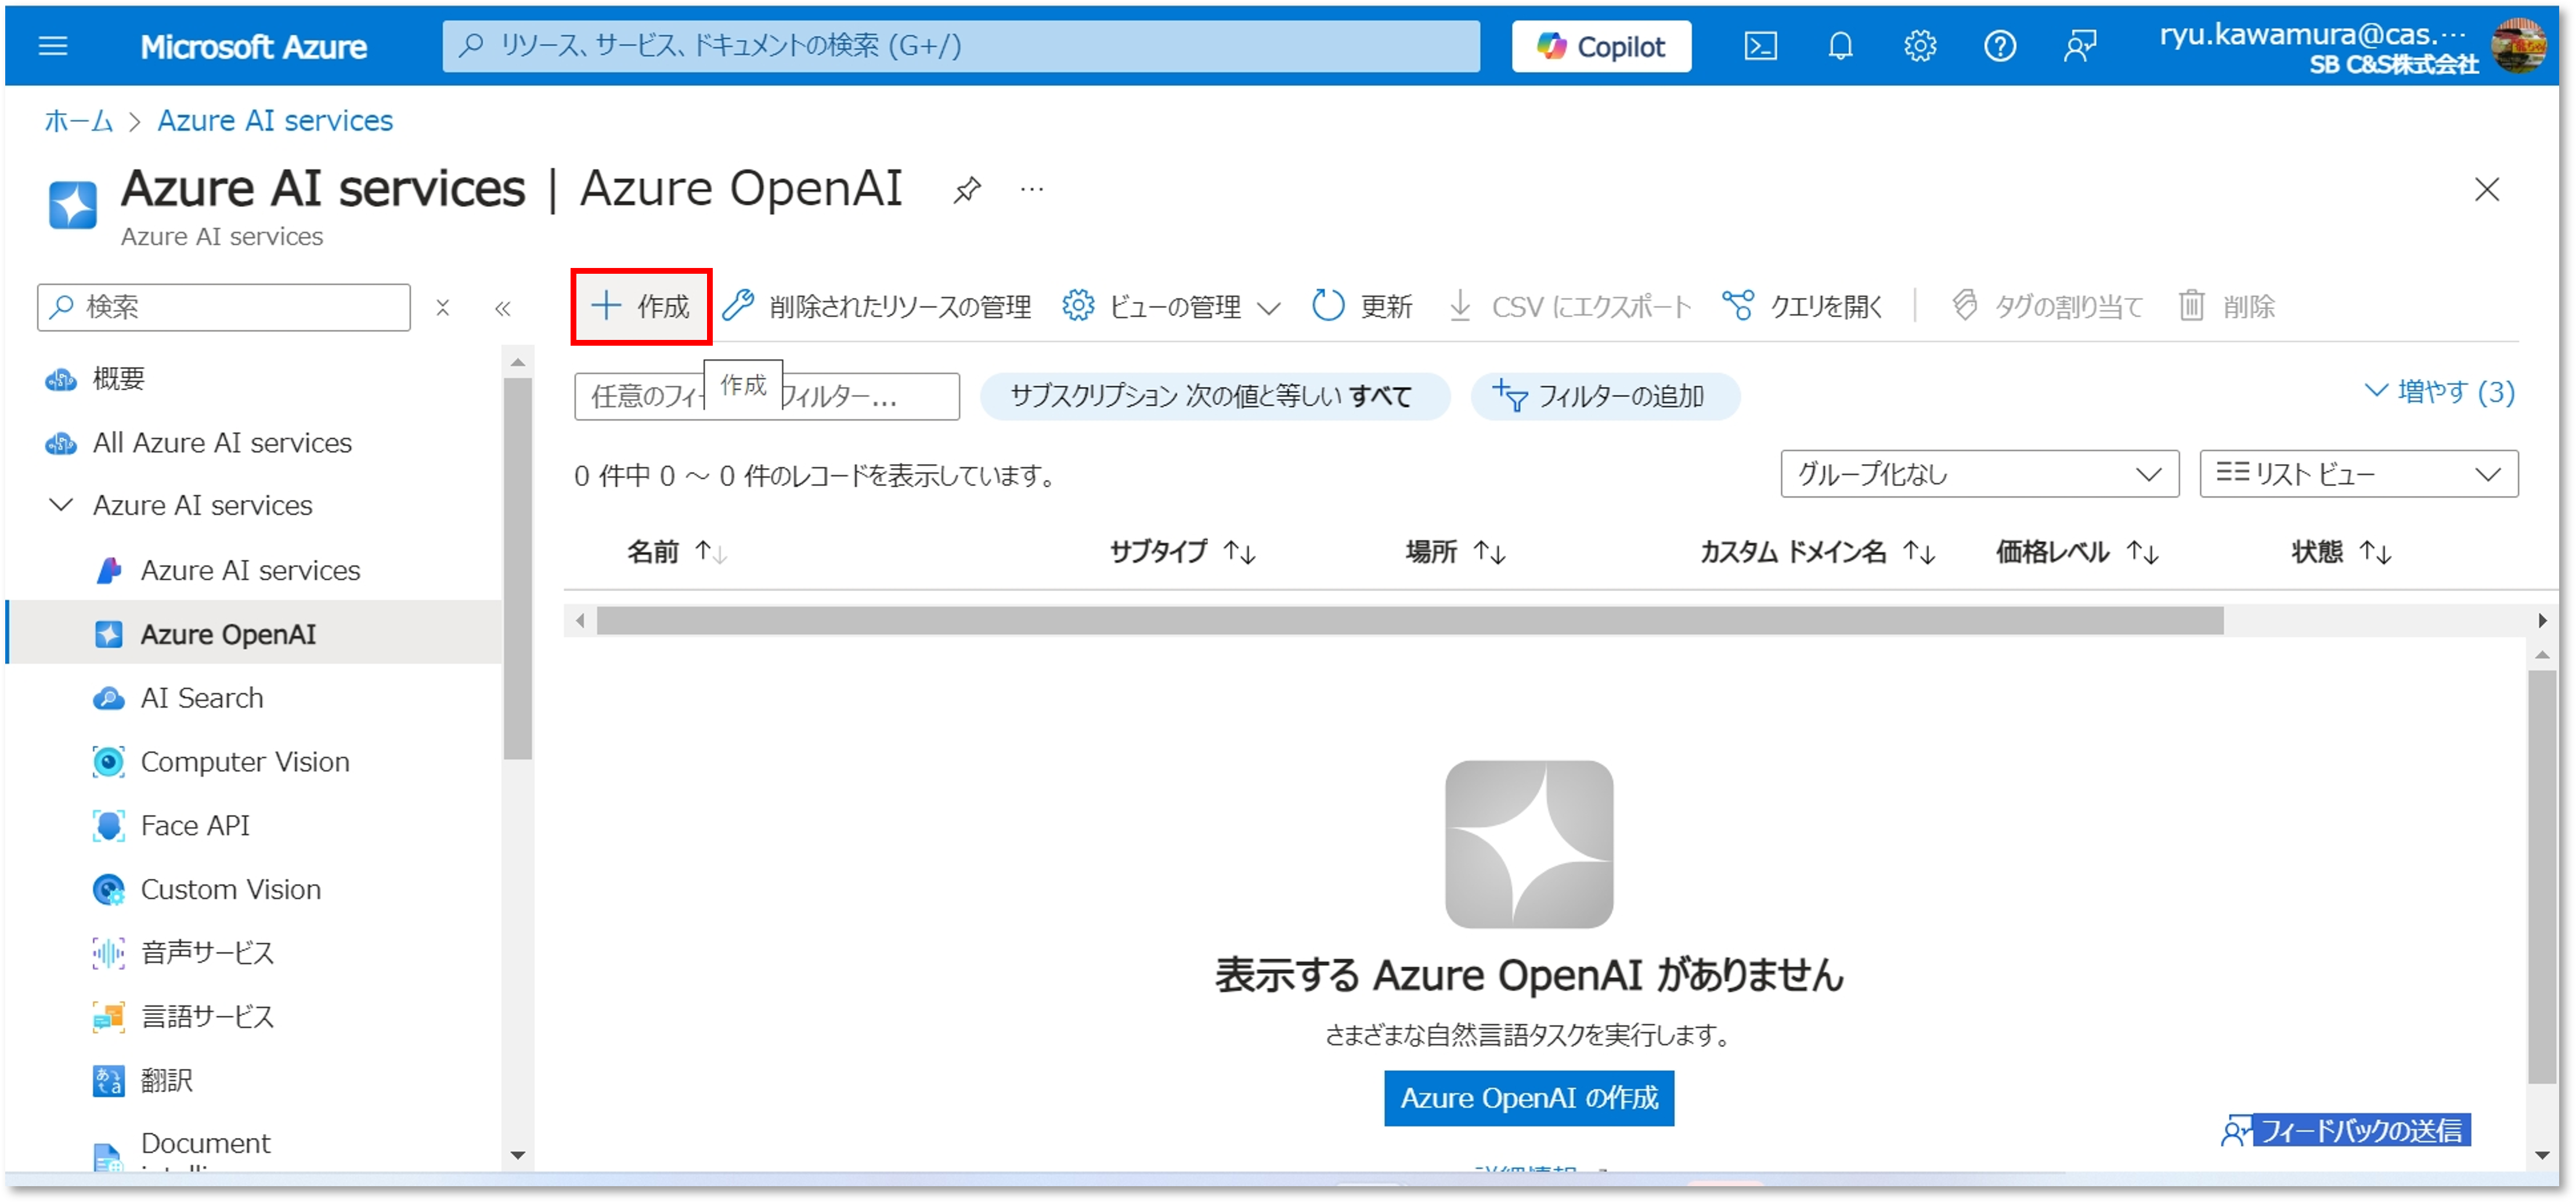2576x1203 pixels.
Task: Sort by the 場所 column
Action: tap(1455, 552)
